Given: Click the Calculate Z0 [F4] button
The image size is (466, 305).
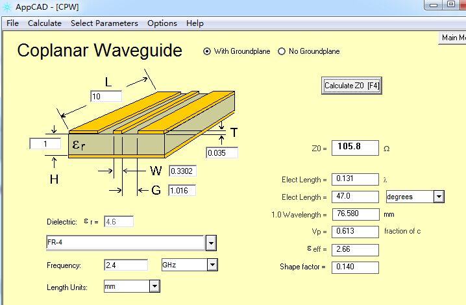Looking at the screenshot, I should pyautogui.click(x=352, y=86).
